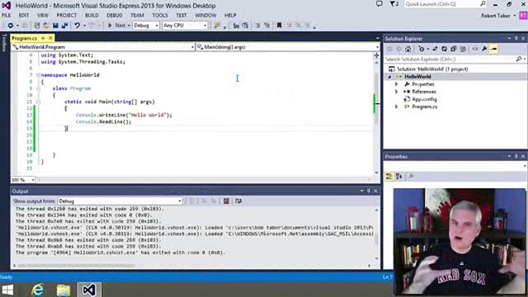Open the Toolbox side tab
Screen dimensions: 528x297
(x=4, y=43)
